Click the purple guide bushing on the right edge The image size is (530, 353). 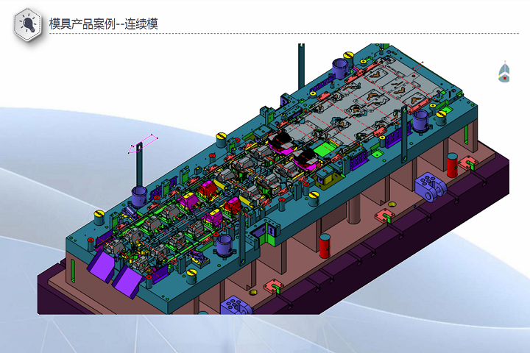[420, 119]
